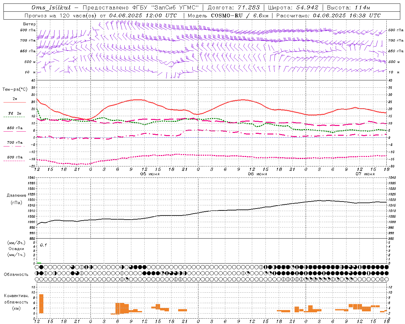405x324 pixels.
Task: Click the 10 м wind level label on right
Action: tap(394, 72)
